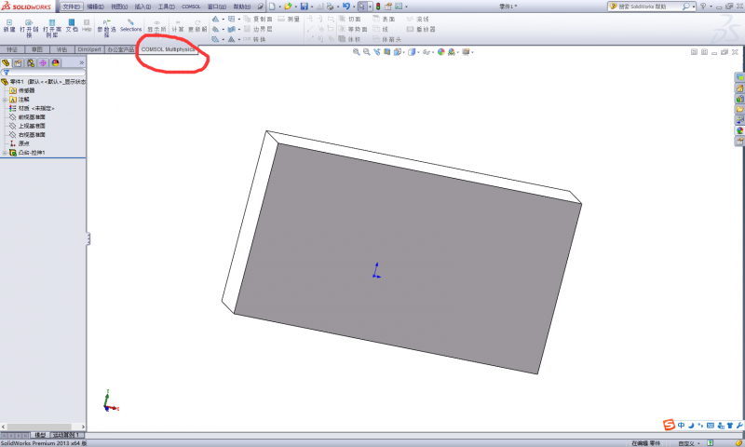Select 材质 <未指定> material item
The height and width of the screenshot is (447, 745).
click(32, 108)
